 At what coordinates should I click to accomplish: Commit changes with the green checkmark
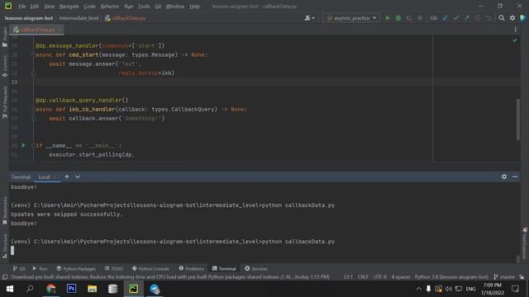tap(456, 18)
